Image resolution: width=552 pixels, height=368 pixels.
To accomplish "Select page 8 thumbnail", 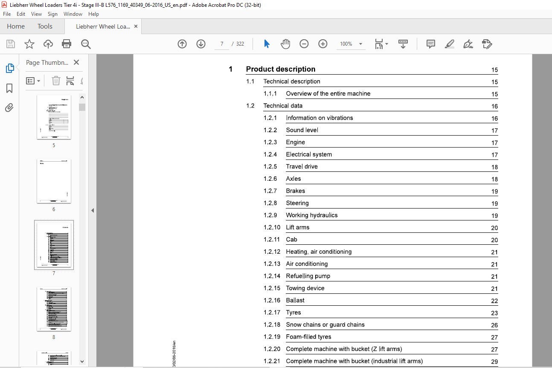I will (x=54, y=309).
